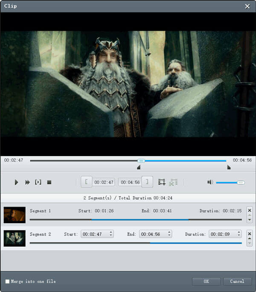This screenshot has width=256, height=292.
Task: Select the Segment 1 thumbnail
Action: (15, 215)
